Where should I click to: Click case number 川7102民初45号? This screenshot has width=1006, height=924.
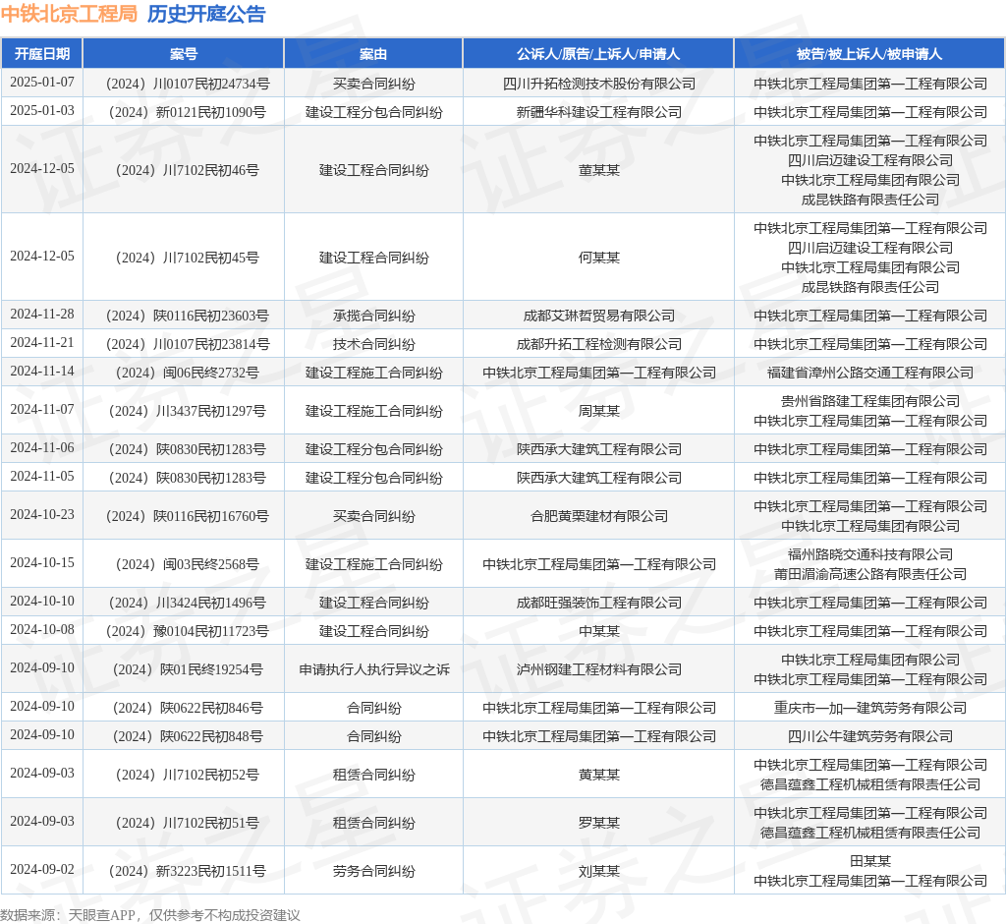188,258
